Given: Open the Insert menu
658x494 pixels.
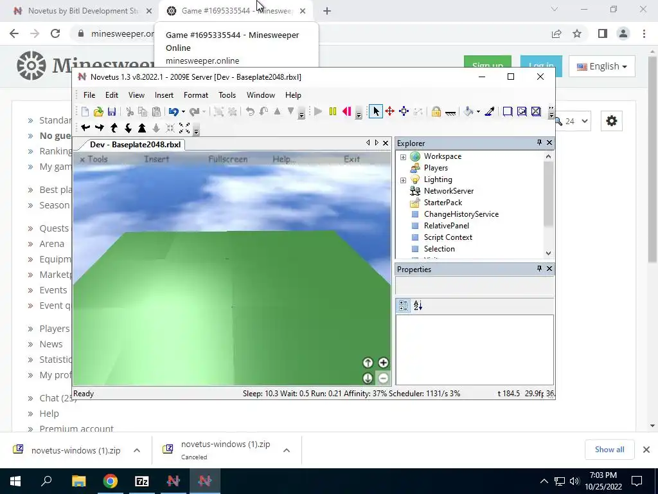Looking at the screenshot, I should 164,95.
